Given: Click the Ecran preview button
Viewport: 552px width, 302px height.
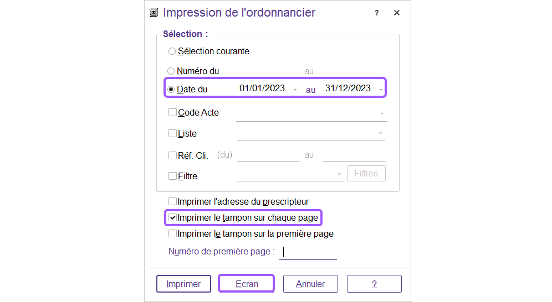Looking at the screenshot, I should click(x=247, y=284).
